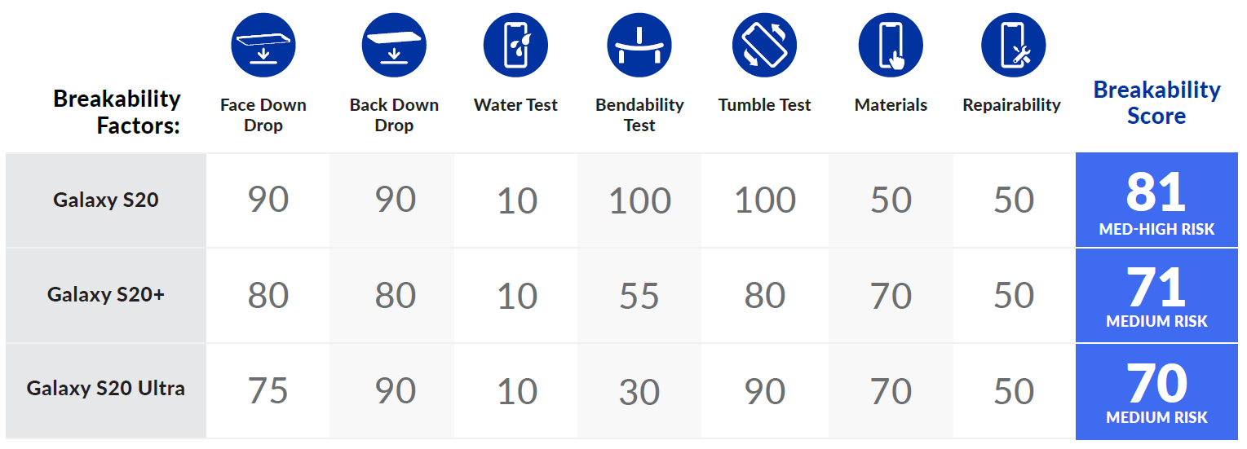Click Galaxy S20 score 81 blue cell
Viewport: 1247px width, 449px height.
(x=1156, y=201)
